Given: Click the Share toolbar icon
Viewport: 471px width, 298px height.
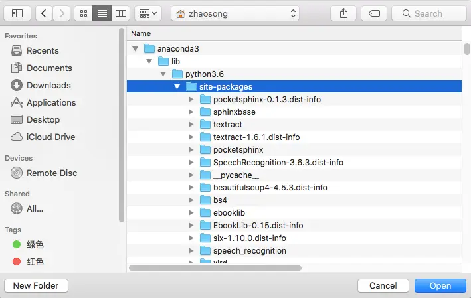Looking at the screenshot, I should point(343,13).
